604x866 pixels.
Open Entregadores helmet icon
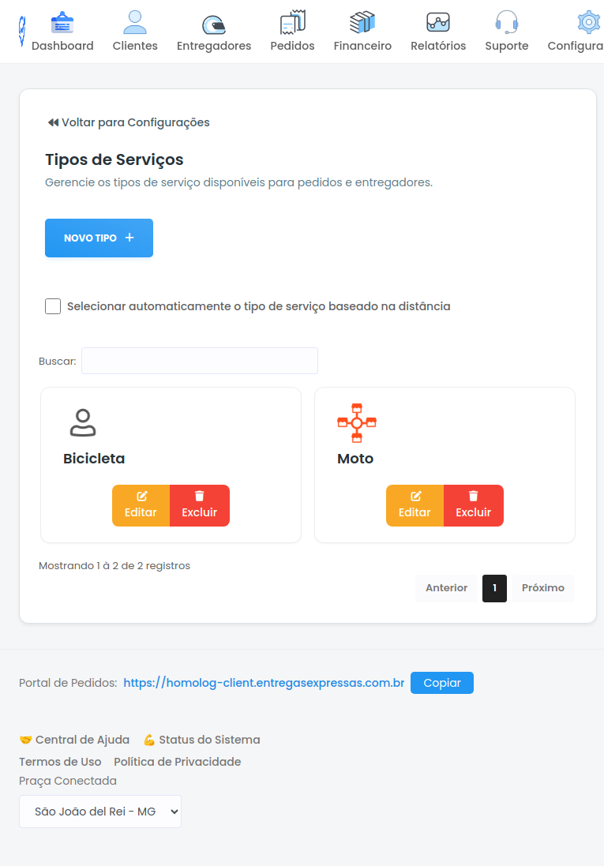[213, 24]
